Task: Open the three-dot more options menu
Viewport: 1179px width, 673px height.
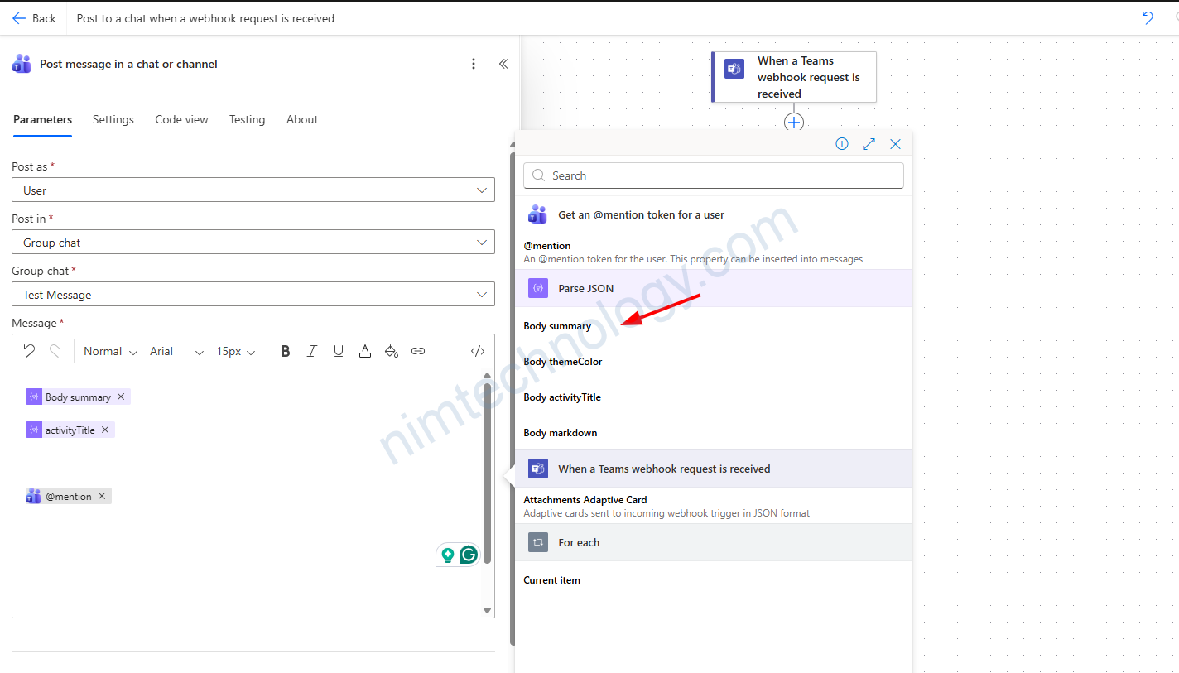Action: (x=474, y=64)
